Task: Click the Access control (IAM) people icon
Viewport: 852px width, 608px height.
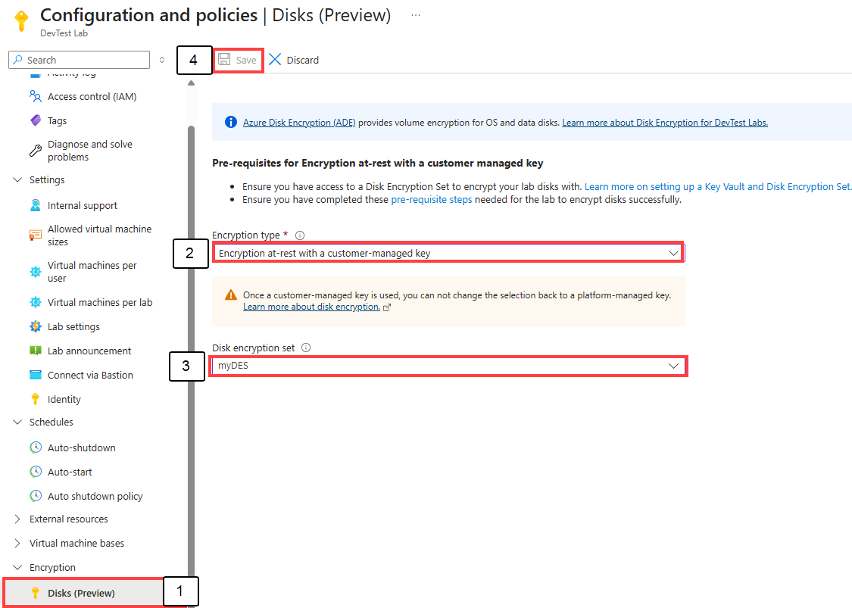Action: click(36, 96)
